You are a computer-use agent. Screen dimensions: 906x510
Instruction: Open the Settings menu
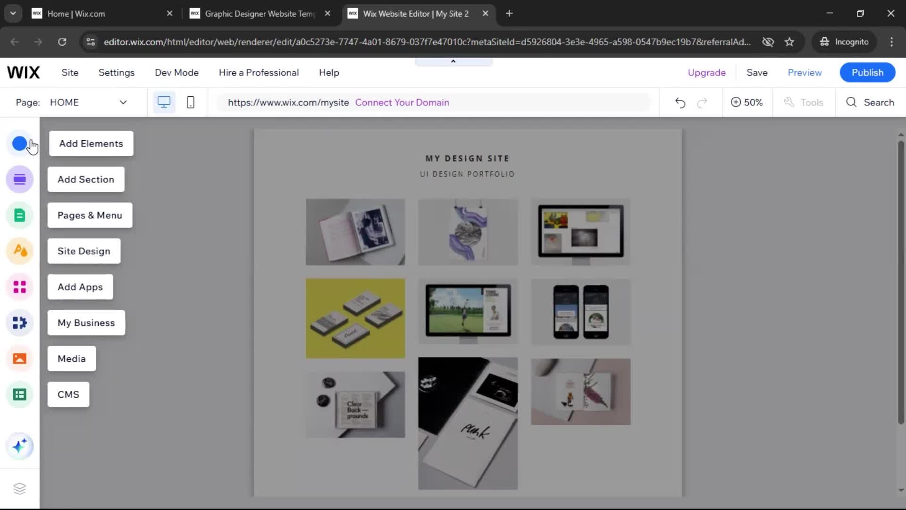pyautogui.click(x=117, y=72)
